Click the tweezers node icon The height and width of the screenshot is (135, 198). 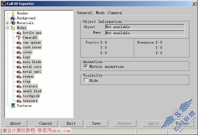19,101
